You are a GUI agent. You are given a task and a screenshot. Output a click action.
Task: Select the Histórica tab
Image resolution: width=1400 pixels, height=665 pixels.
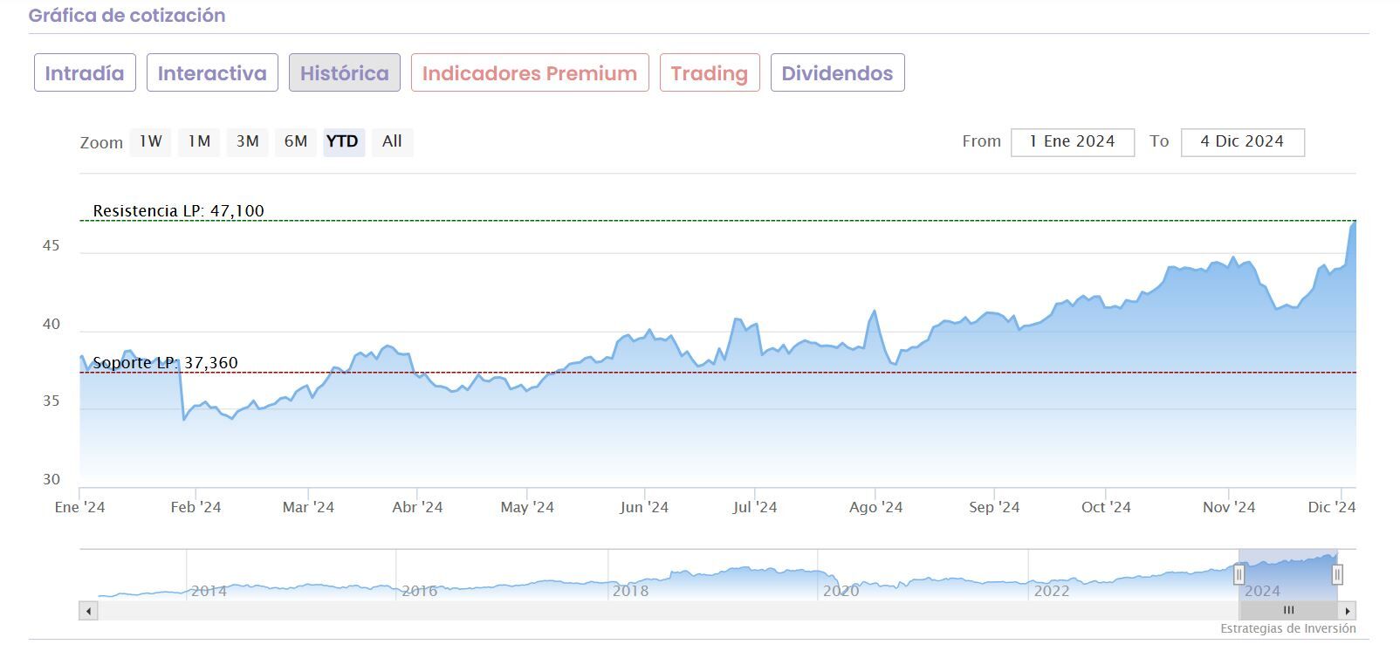click(x=345, y=73)
